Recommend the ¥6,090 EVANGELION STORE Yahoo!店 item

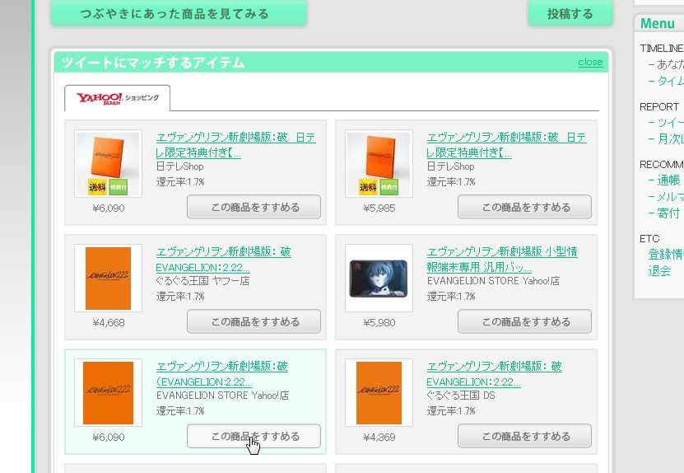tap(254, 435)
